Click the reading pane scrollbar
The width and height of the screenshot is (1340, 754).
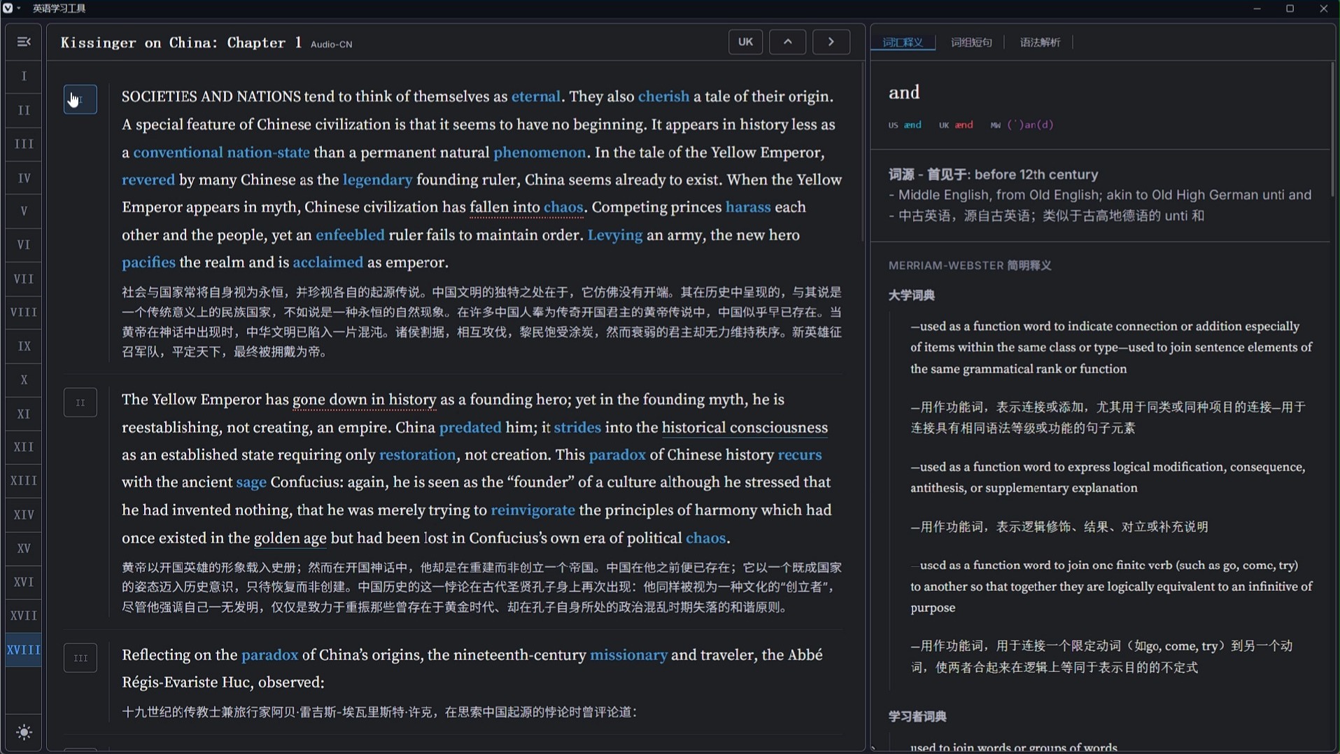863,153
